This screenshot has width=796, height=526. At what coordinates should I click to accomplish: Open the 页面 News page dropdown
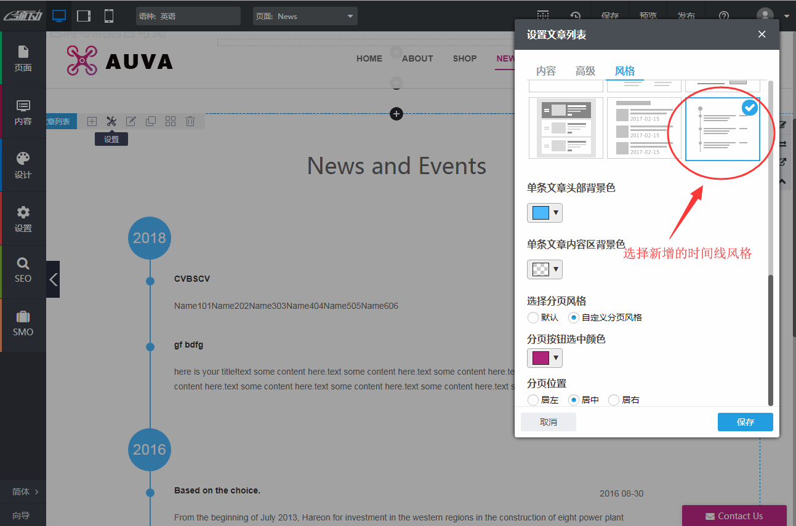[305, 16]
